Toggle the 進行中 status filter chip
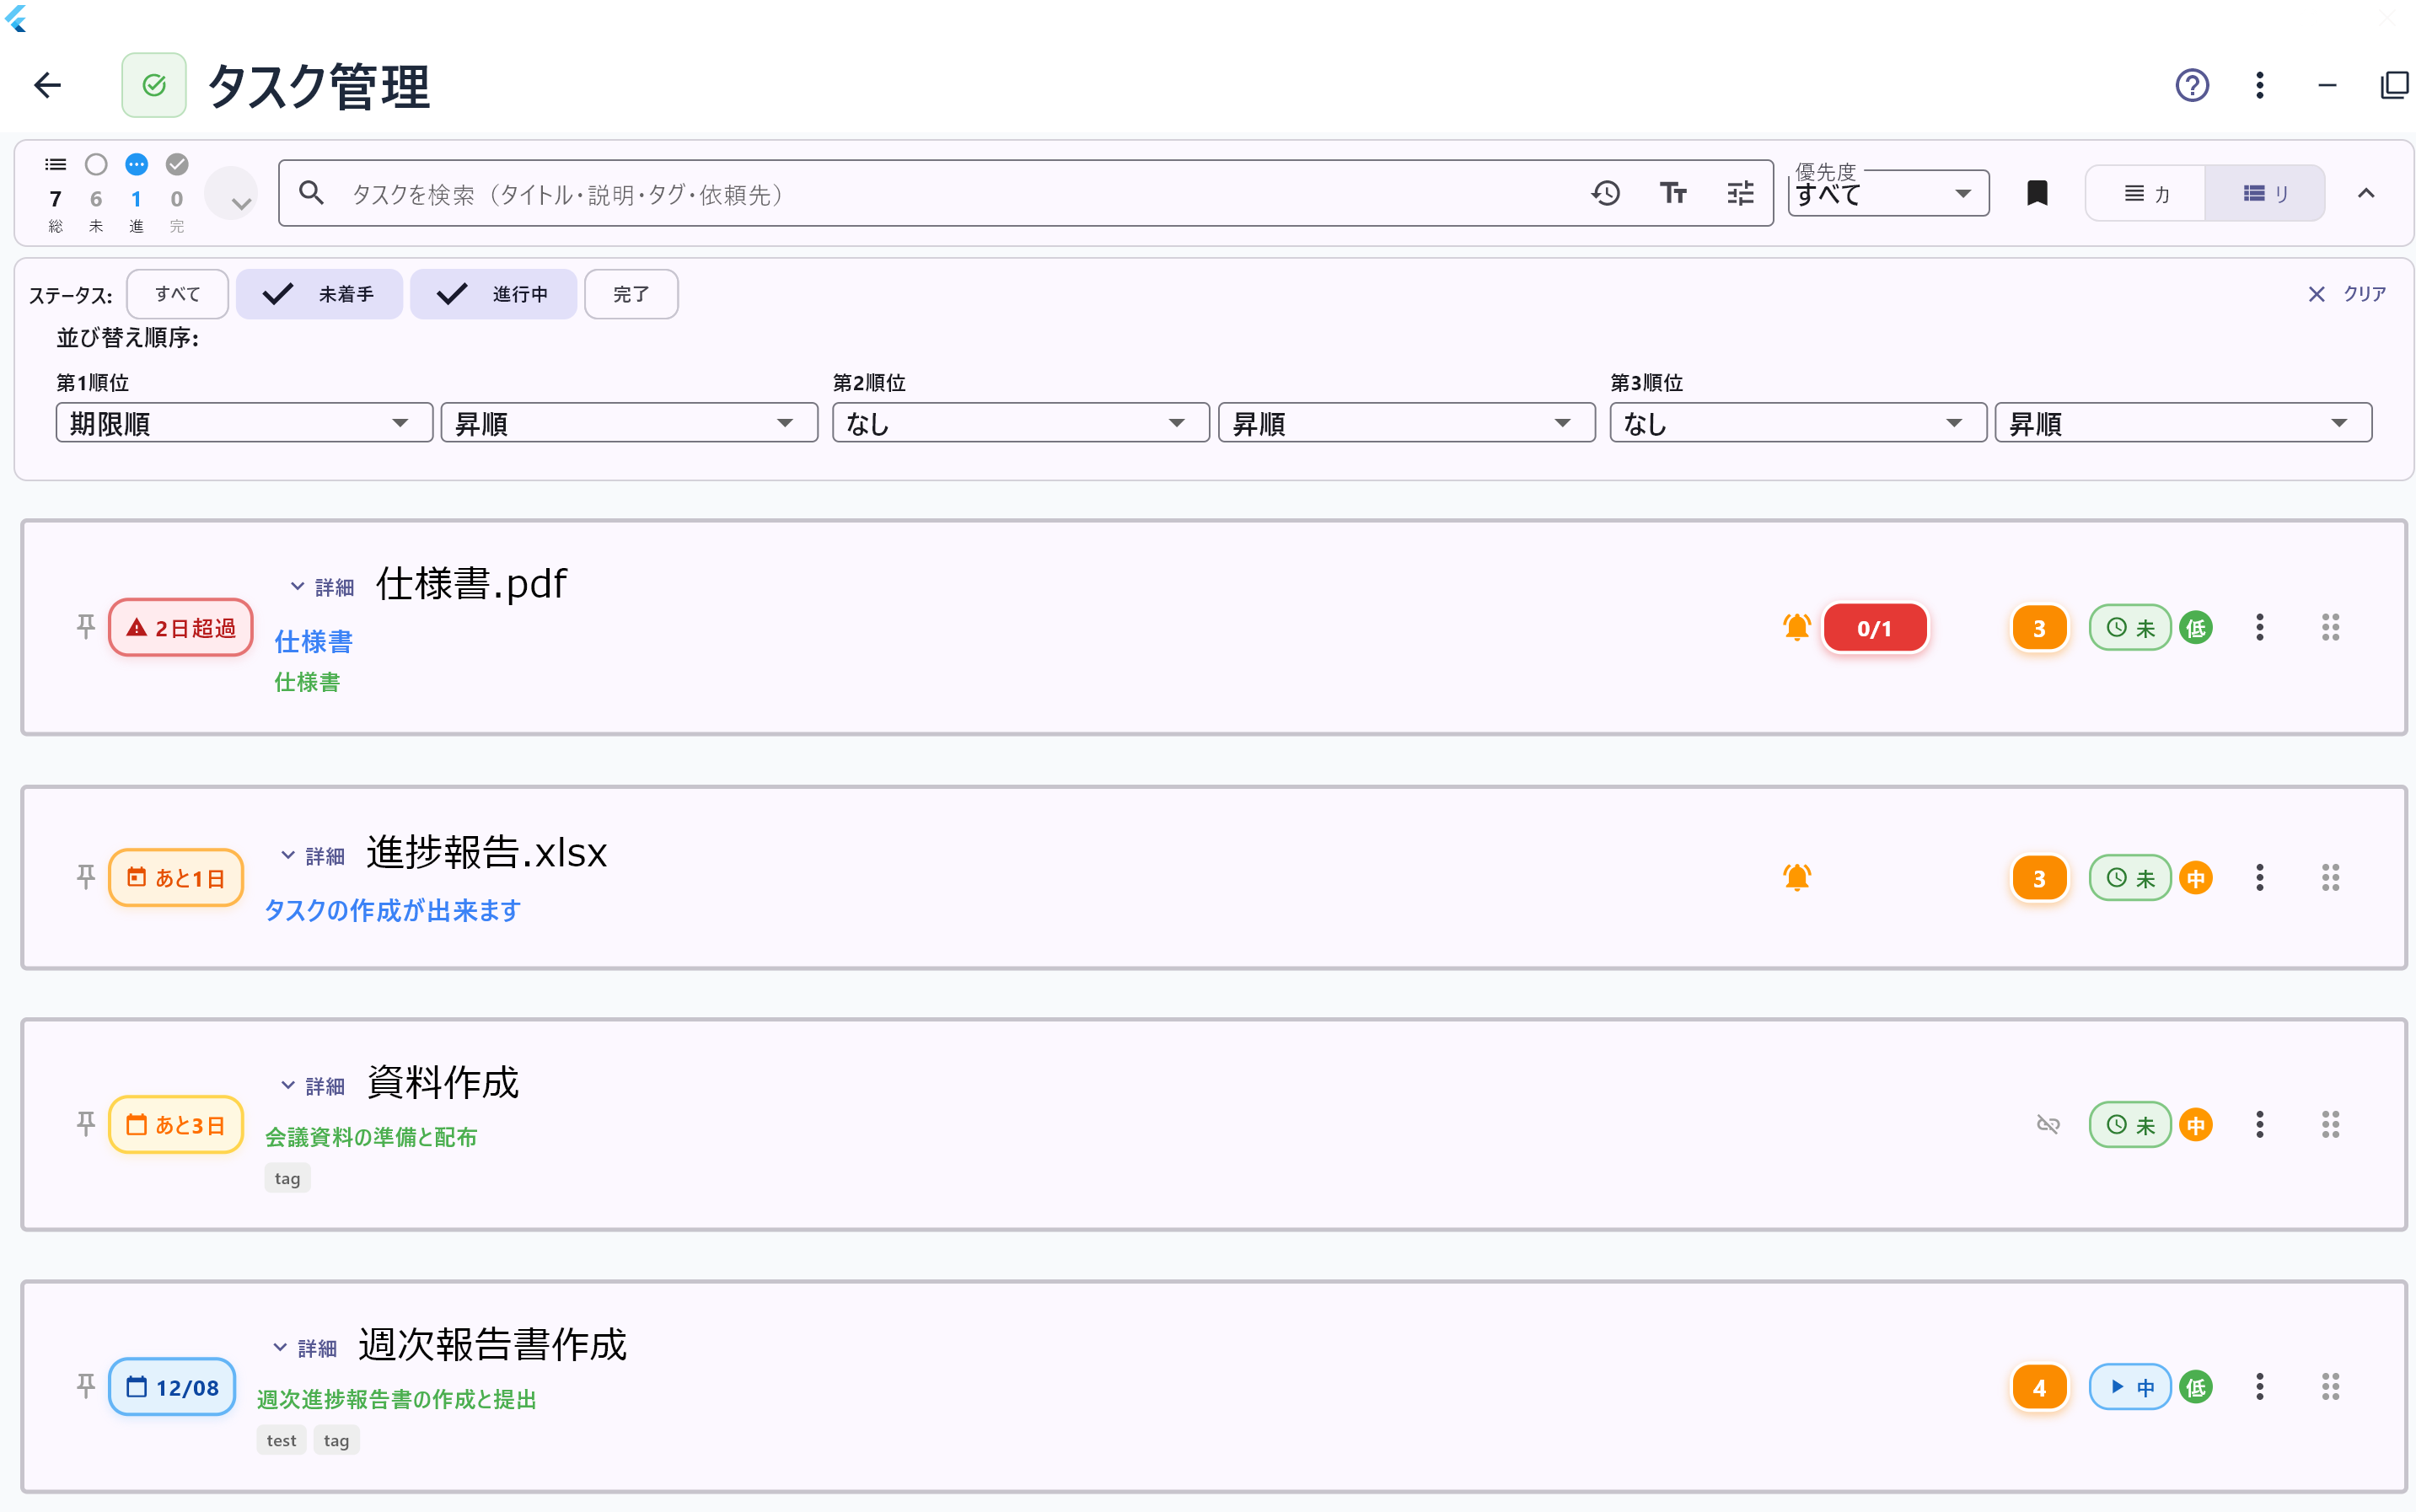 click(x=494, y=294)
